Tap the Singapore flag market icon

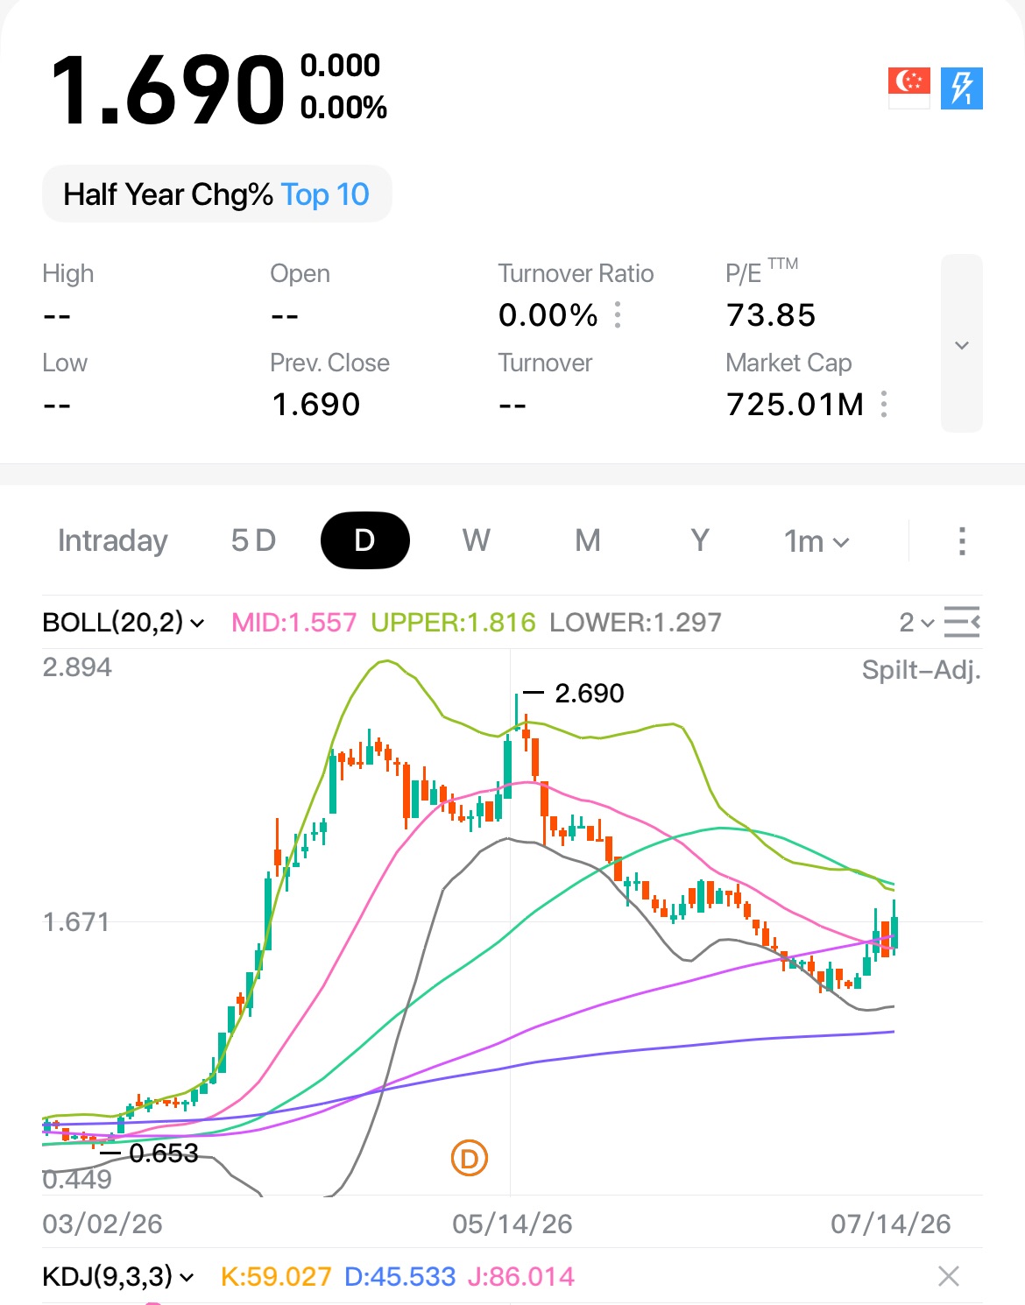[x=908, y=88]
